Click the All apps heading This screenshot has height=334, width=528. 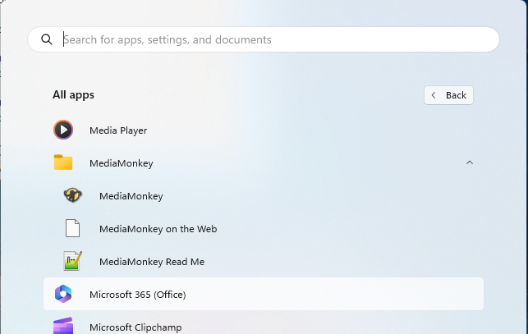click(73, 94)
